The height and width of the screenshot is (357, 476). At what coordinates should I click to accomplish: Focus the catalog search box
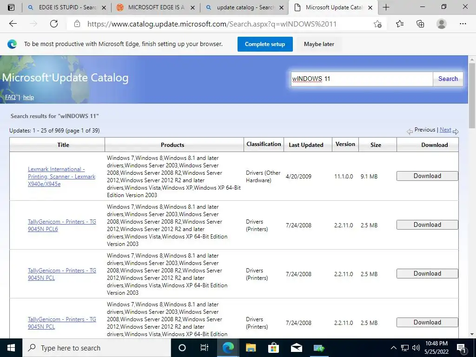click(x=362, y=79)
